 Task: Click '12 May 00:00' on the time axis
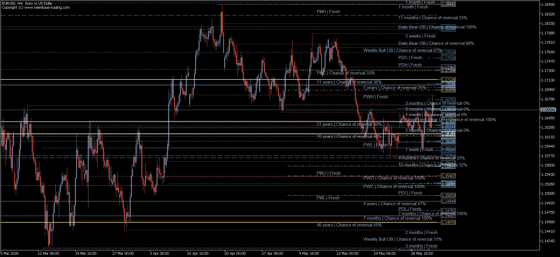(x=347, y=254)
